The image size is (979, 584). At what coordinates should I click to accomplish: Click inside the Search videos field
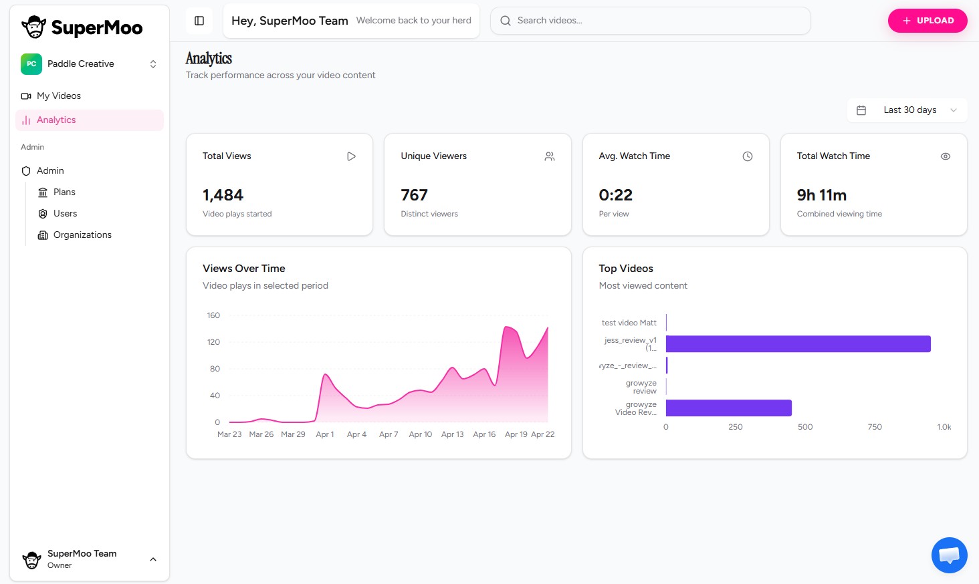click(649, 21)
